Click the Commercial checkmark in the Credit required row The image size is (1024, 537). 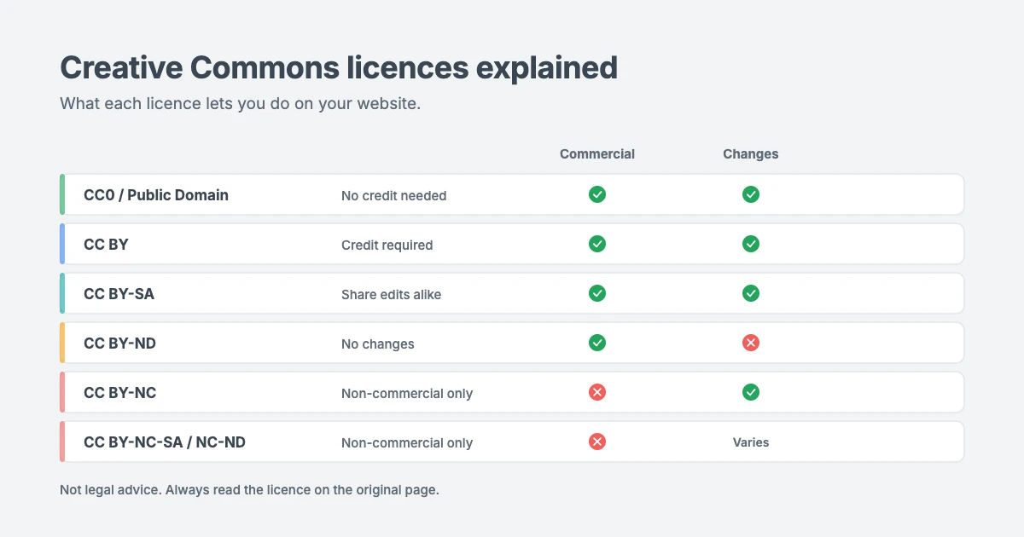pyautogui.click(x=597, y=244)
